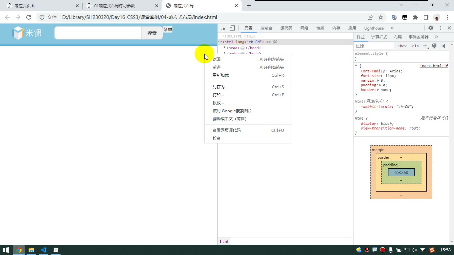The image size is (454, 255).
Task: Bookmark this page with the star icon
Action: 381,17
